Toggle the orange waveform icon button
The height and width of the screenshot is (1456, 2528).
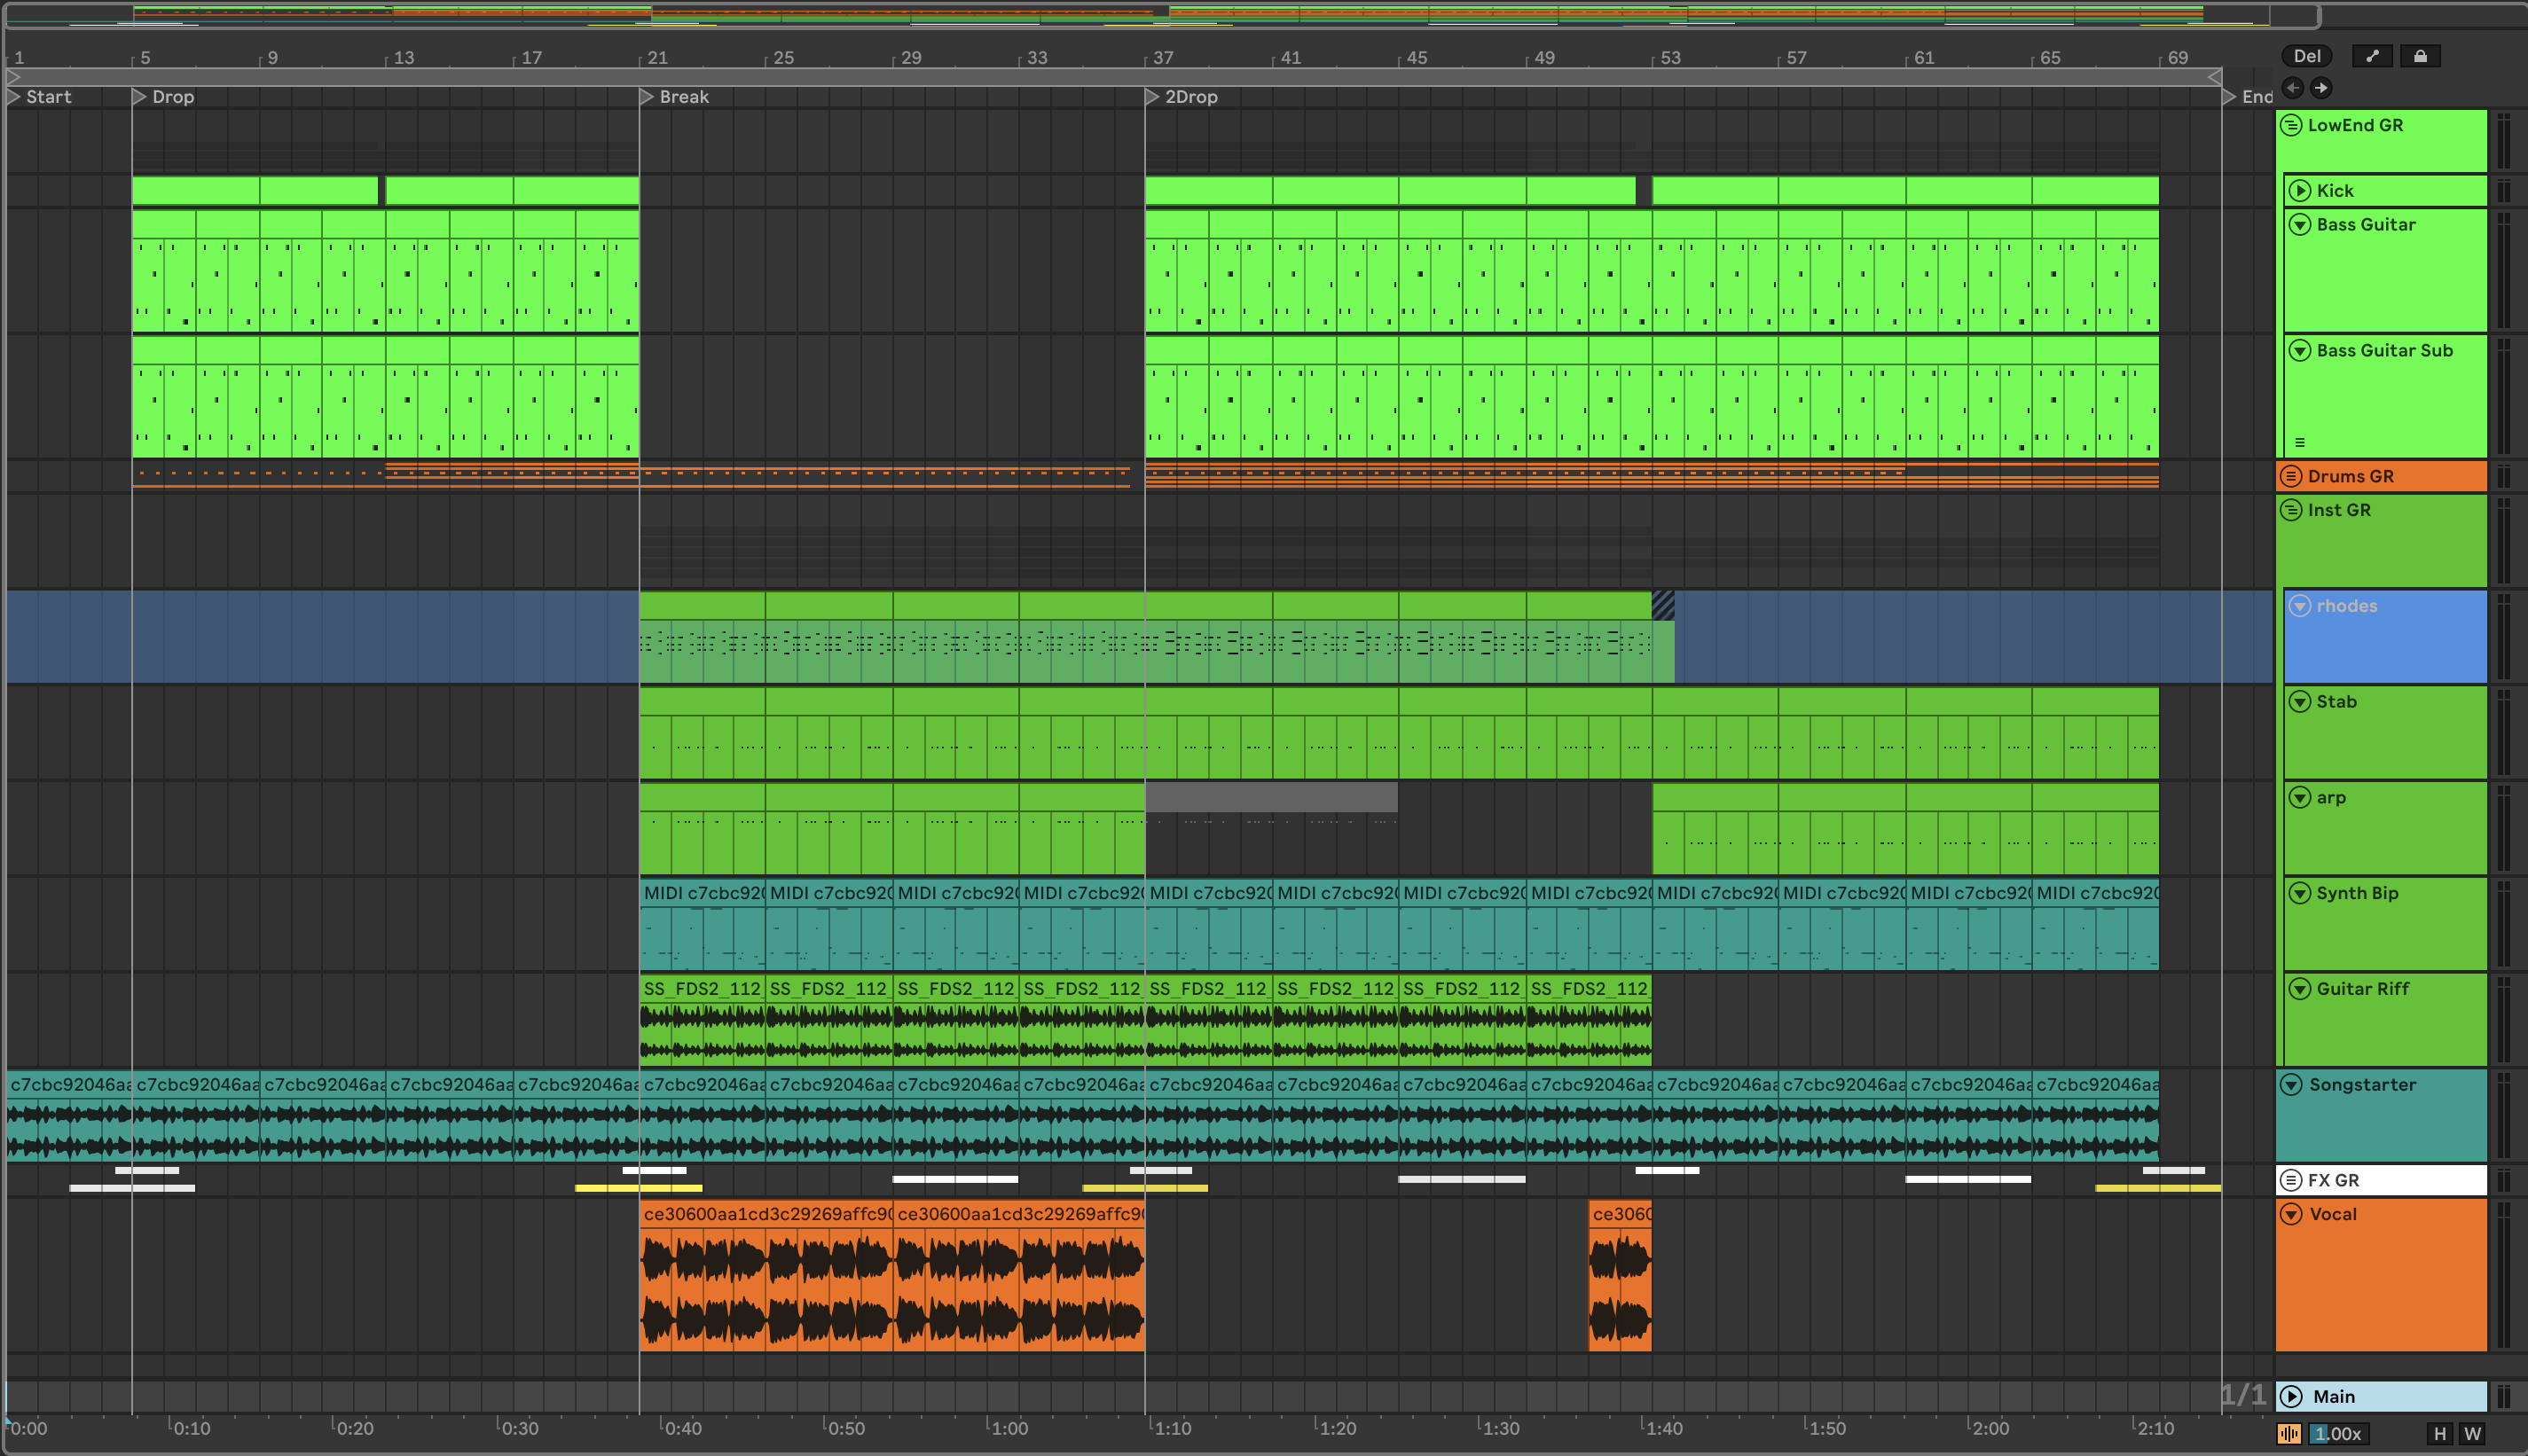[2289, 1433]
